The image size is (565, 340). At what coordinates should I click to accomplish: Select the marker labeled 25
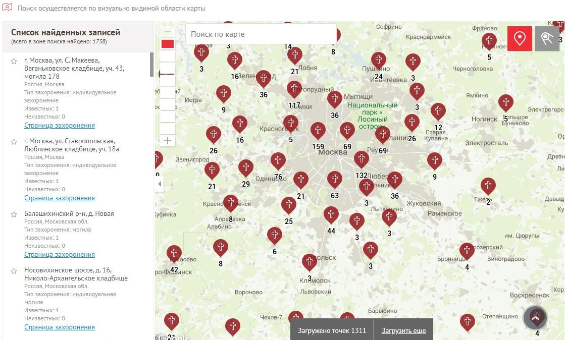click(289, 206)
